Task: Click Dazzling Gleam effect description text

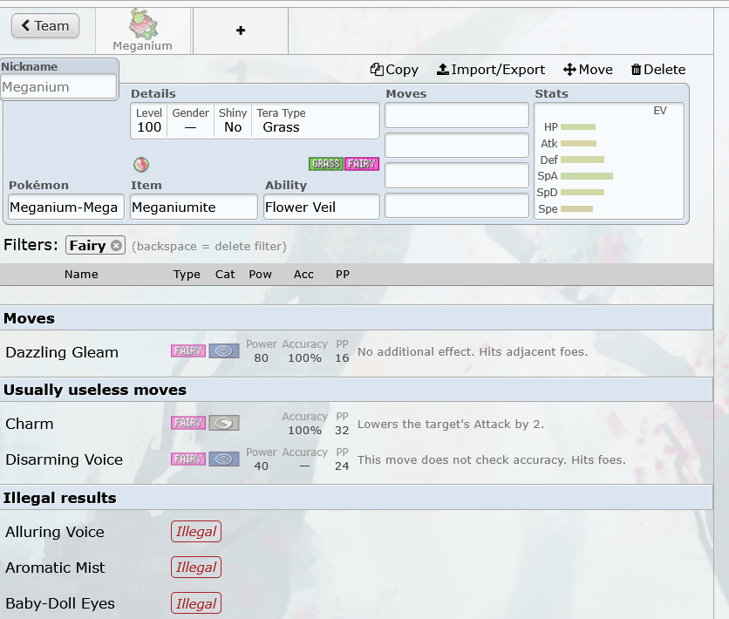Action: pos(473,352)
